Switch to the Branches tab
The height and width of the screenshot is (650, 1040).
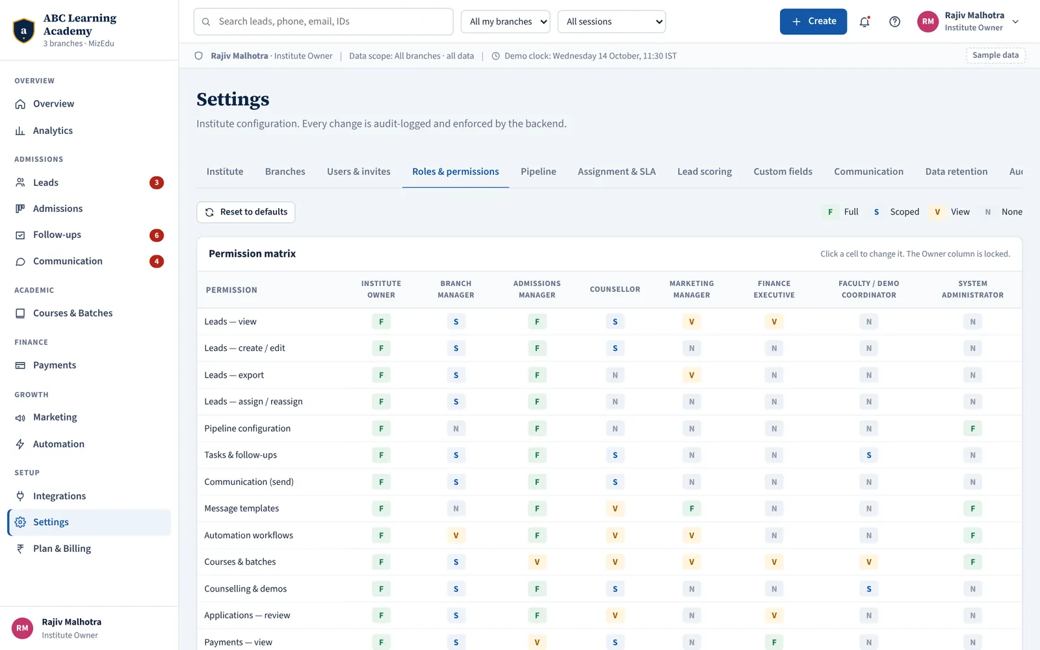(285, 172)
